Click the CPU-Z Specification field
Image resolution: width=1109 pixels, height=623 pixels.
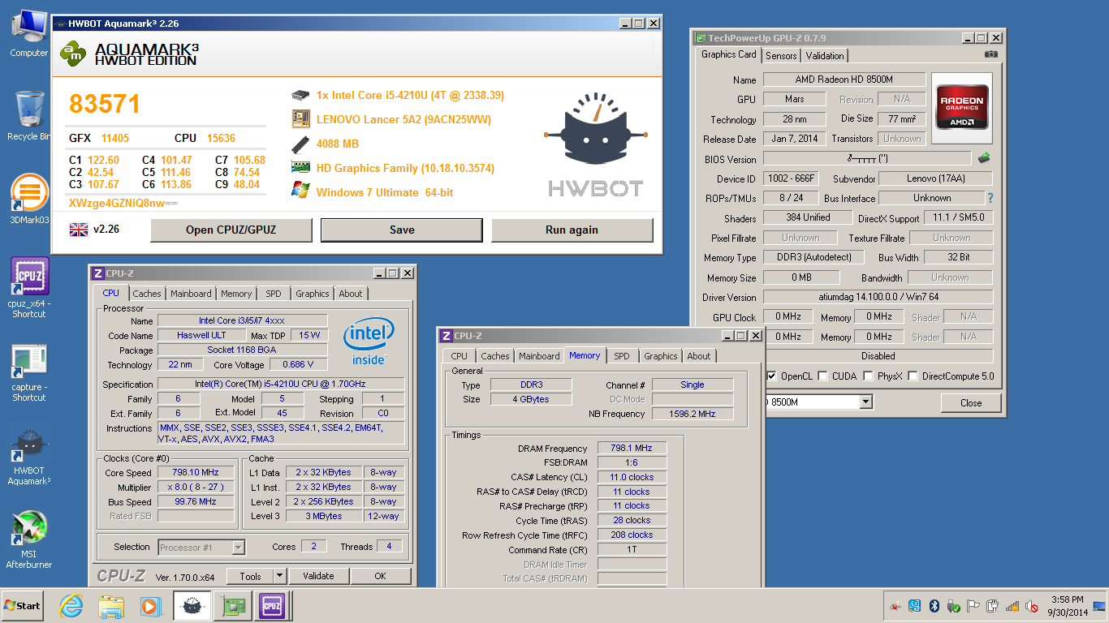280,384
